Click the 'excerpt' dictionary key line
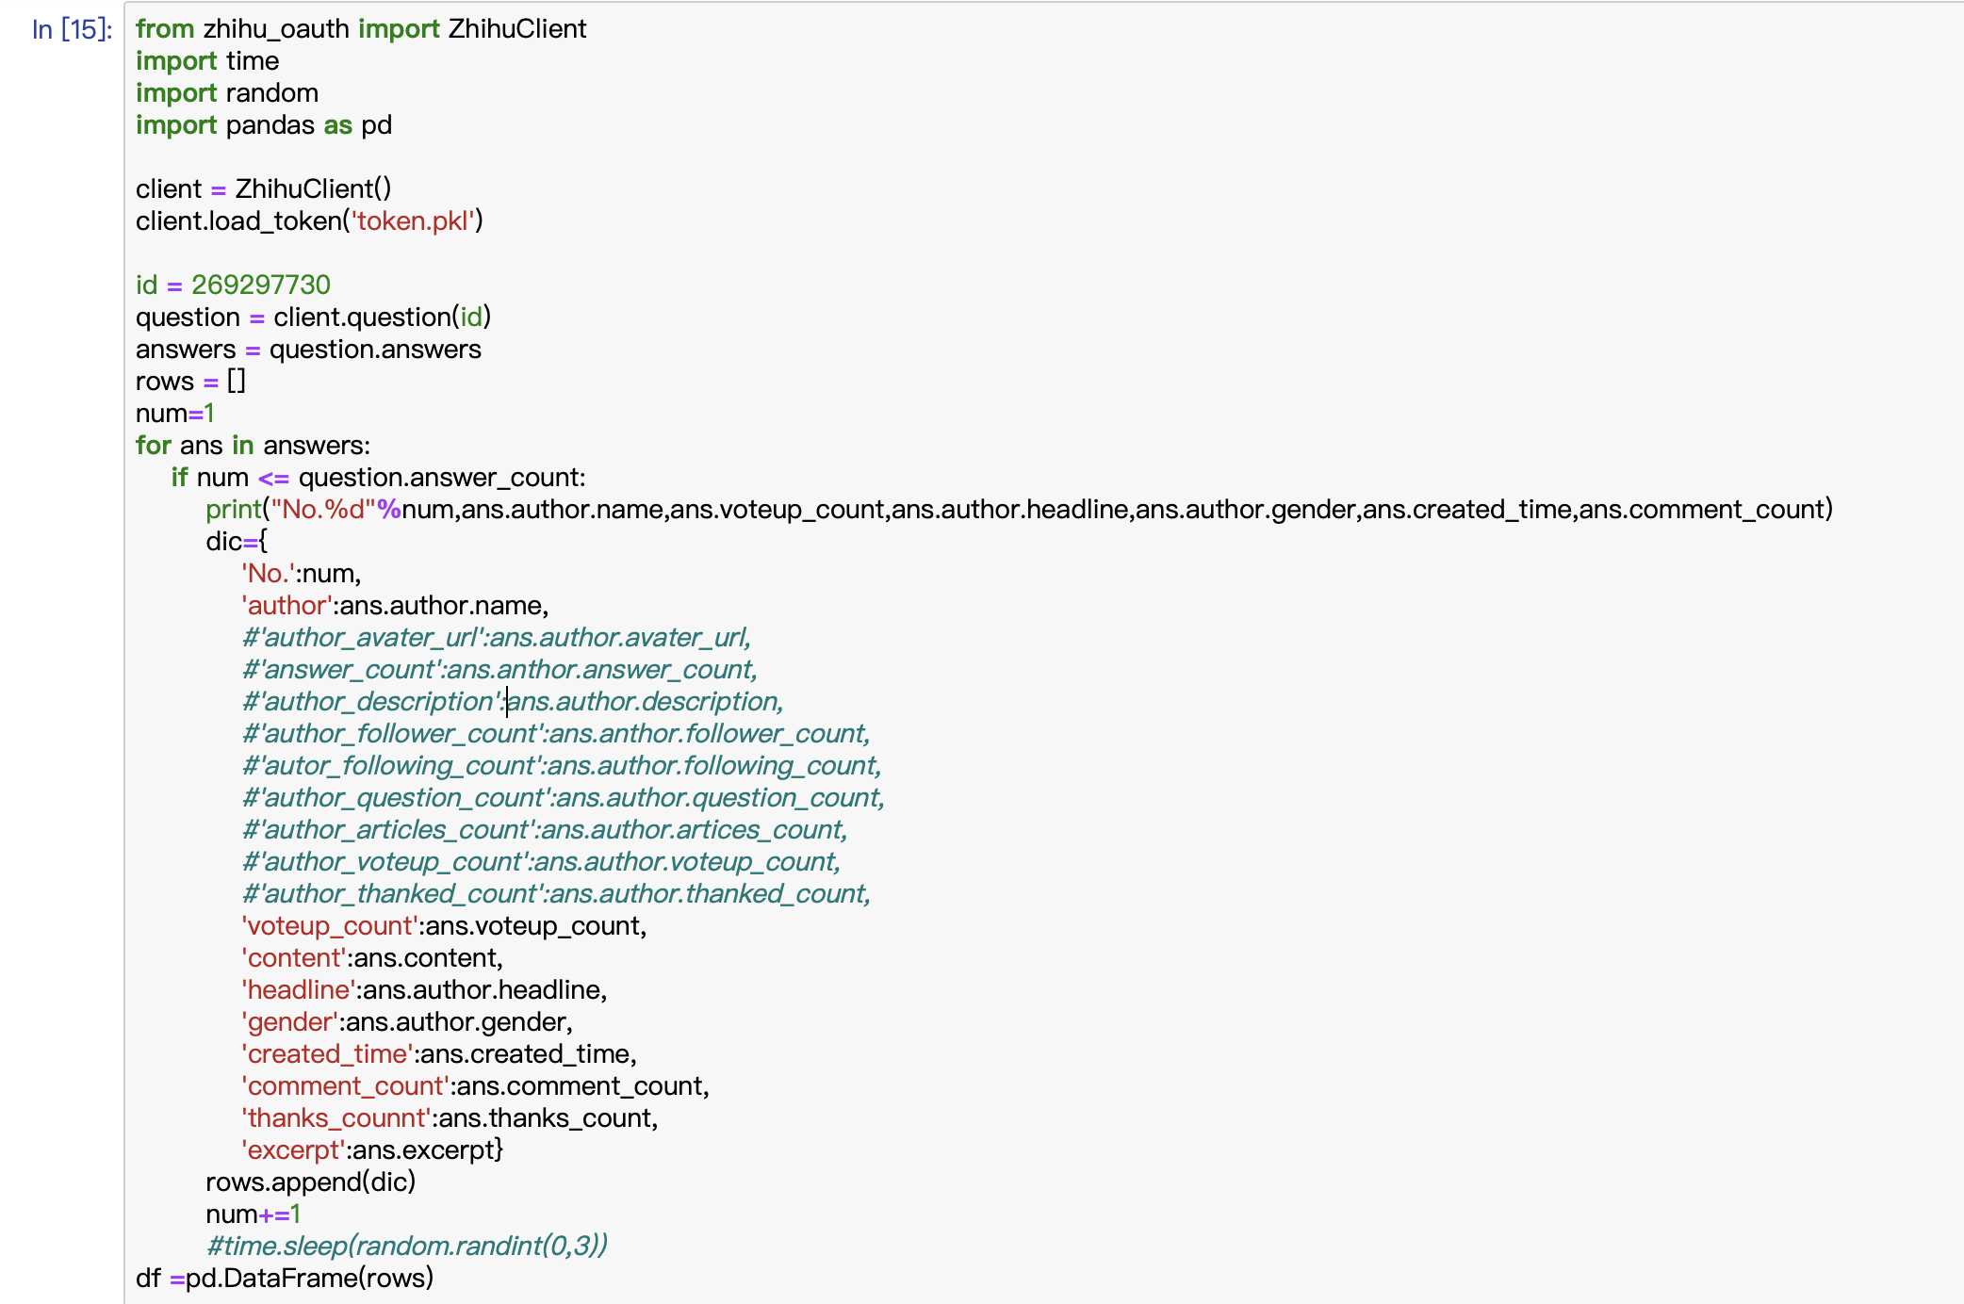Viewport: 1964px width, 1304px height. coord(372,1150)
